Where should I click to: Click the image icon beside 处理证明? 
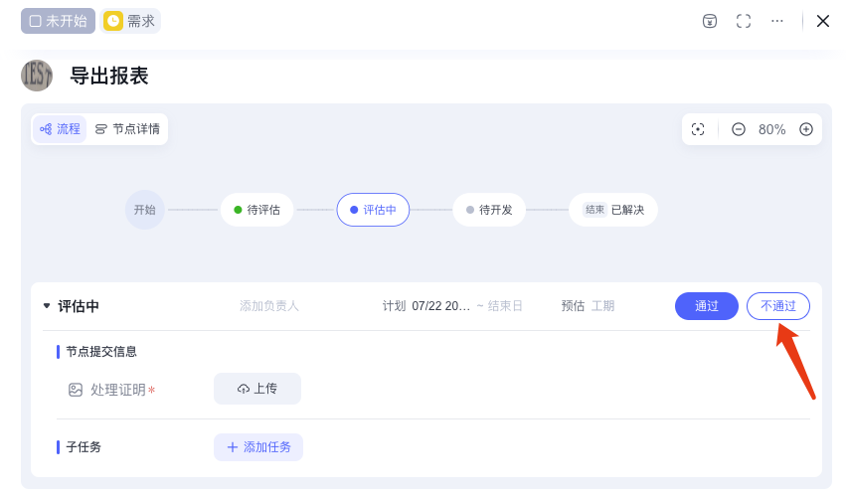pos(76,390)
